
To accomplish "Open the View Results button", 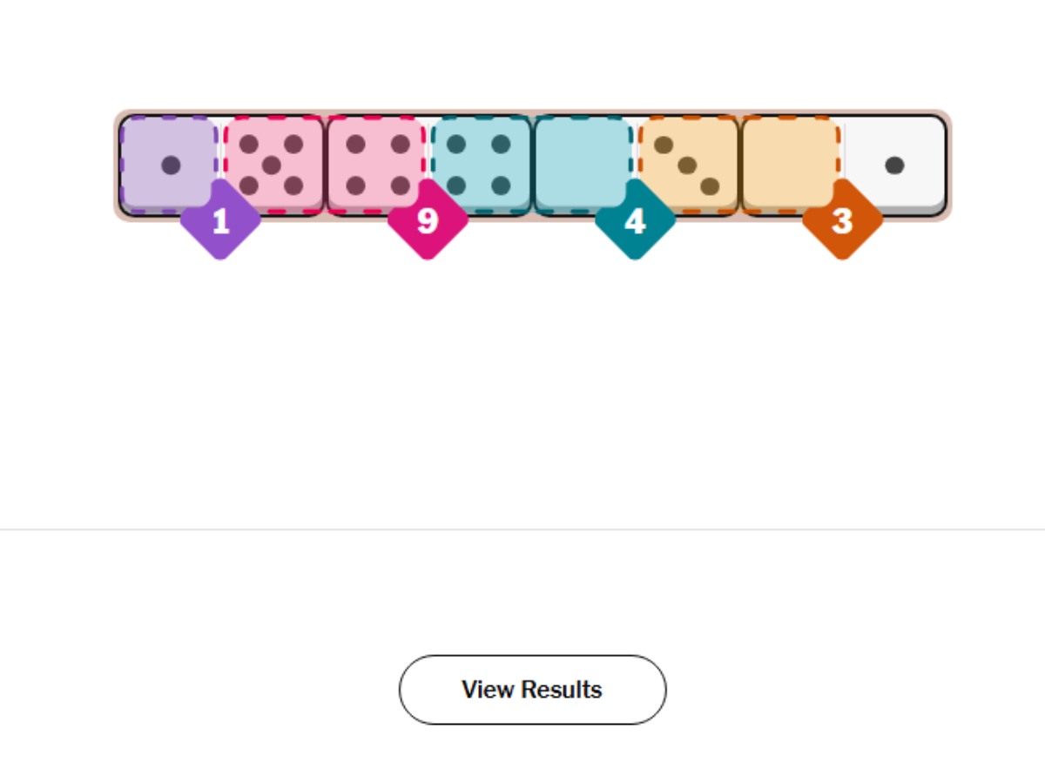I will (x=532, y=690).
